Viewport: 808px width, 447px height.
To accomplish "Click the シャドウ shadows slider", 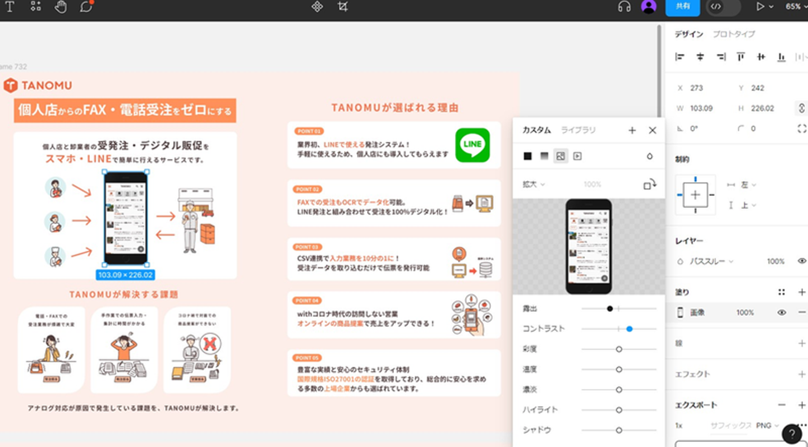I will (x=619, y=430).
